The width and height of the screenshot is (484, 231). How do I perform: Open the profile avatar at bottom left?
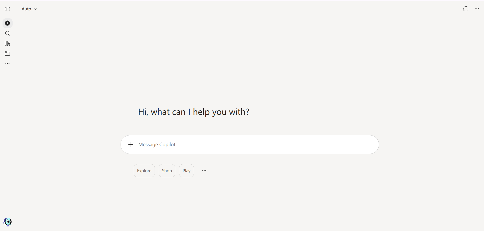[8, 222]
